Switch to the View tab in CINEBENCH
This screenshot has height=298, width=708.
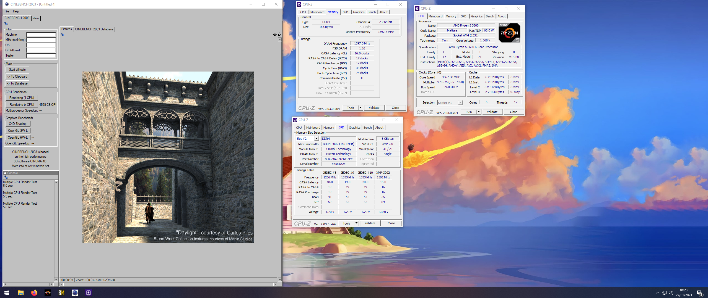tap(36, 18)
